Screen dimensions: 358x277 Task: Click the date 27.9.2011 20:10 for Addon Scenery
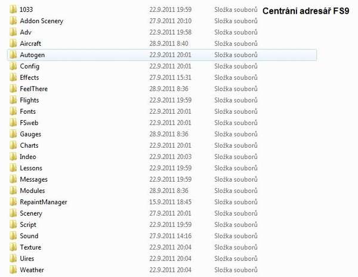click(170, 21)
